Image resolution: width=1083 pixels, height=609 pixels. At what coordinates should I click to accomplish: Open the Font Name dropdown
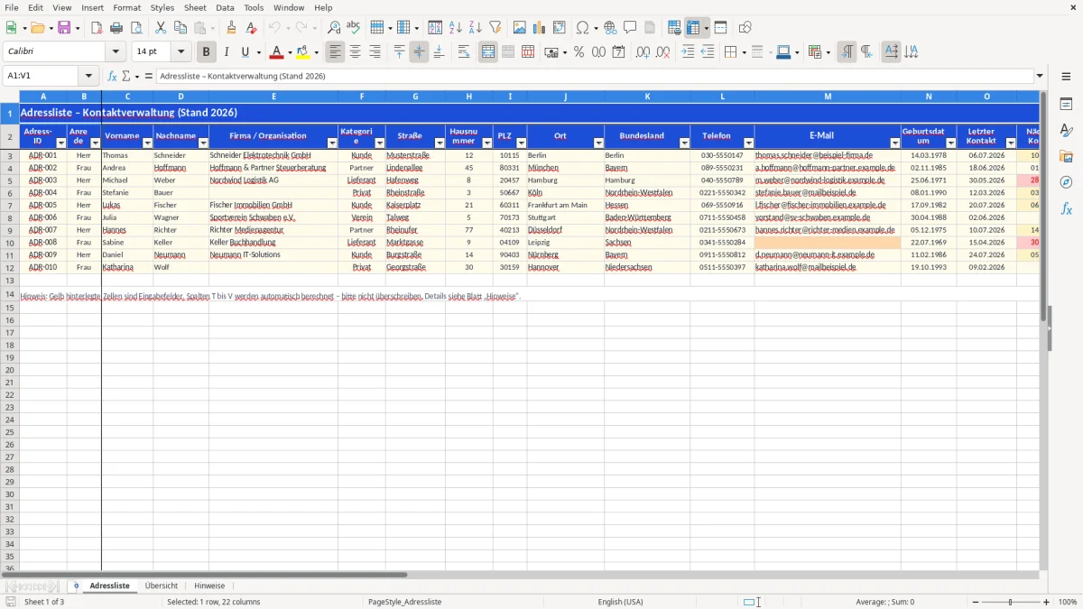(x=116, y=52)
